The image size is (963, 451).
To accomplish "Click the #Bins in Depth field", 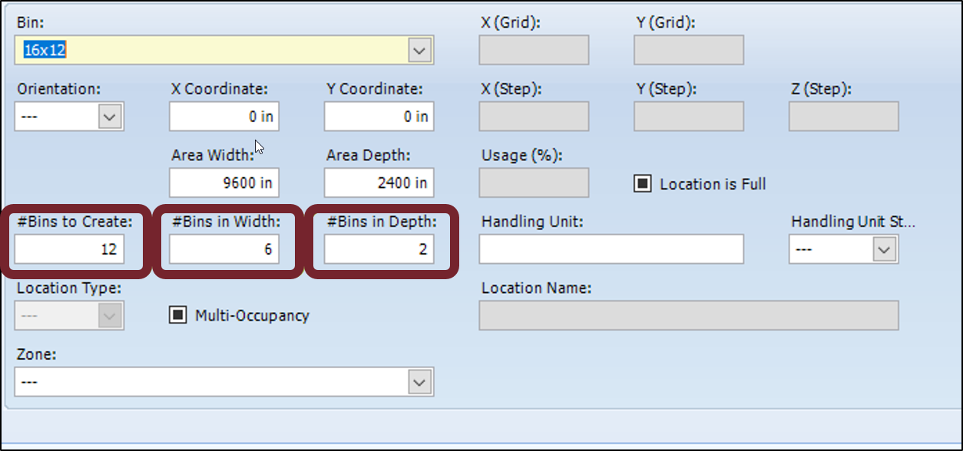I will [379, 249].
